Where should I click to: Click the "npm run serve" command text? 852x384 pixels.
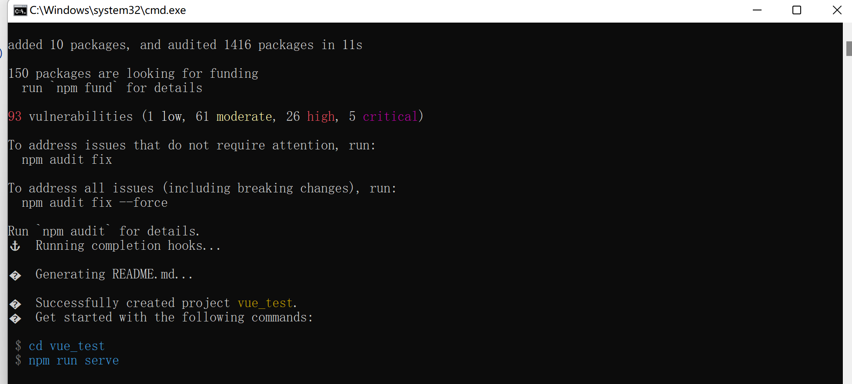point(74,361)
